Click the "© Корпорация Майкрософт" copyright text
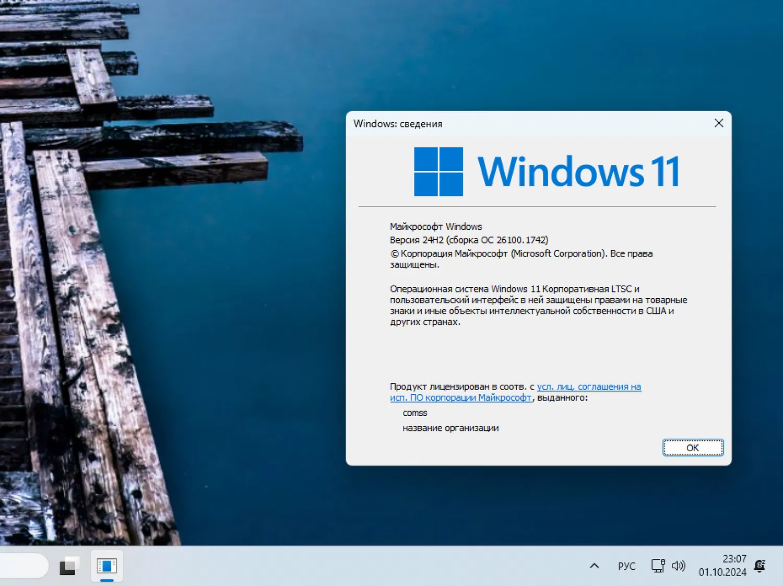783x586 pixels. click(521, 259)
